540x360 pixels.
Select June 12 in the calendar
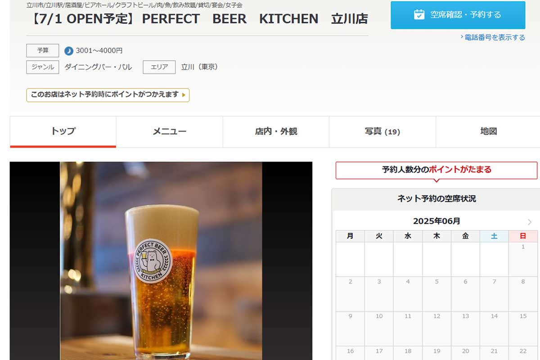[436, 328]
